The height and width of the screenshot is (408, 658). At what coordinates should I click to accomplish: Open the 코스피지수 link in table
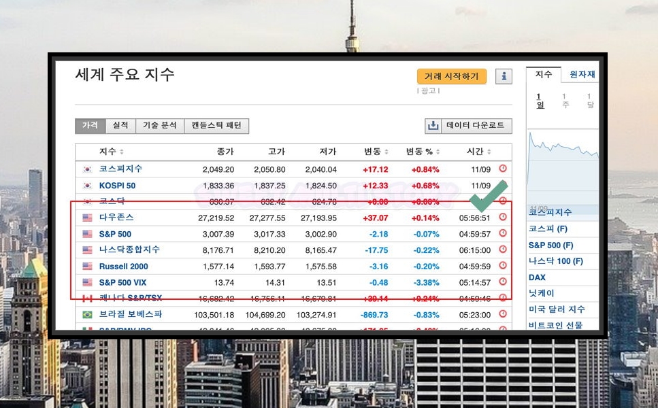tap(121, 169)
